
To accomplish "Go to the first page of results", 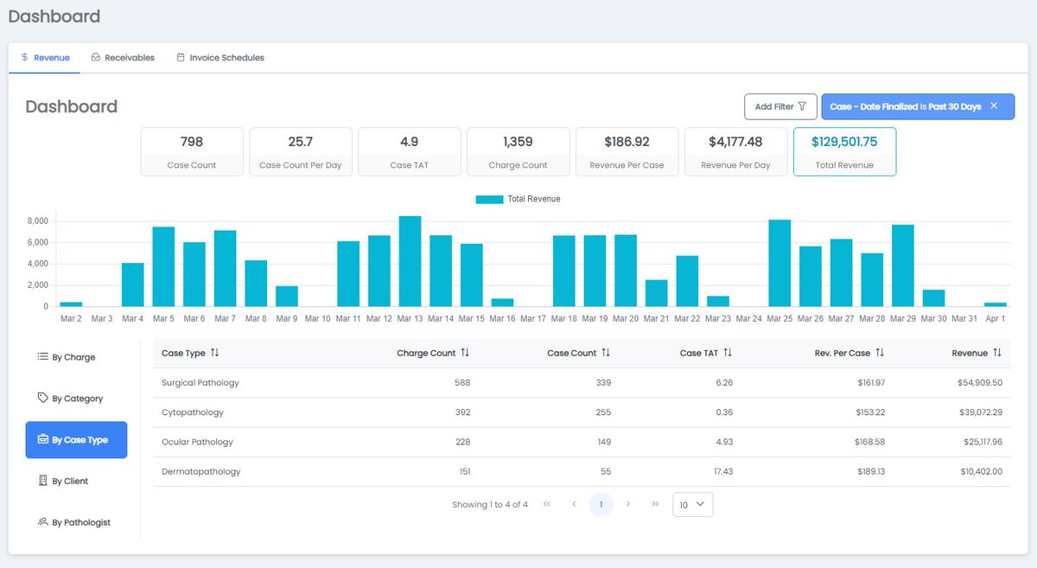I will pyautogui.click(x=547, y=504).
